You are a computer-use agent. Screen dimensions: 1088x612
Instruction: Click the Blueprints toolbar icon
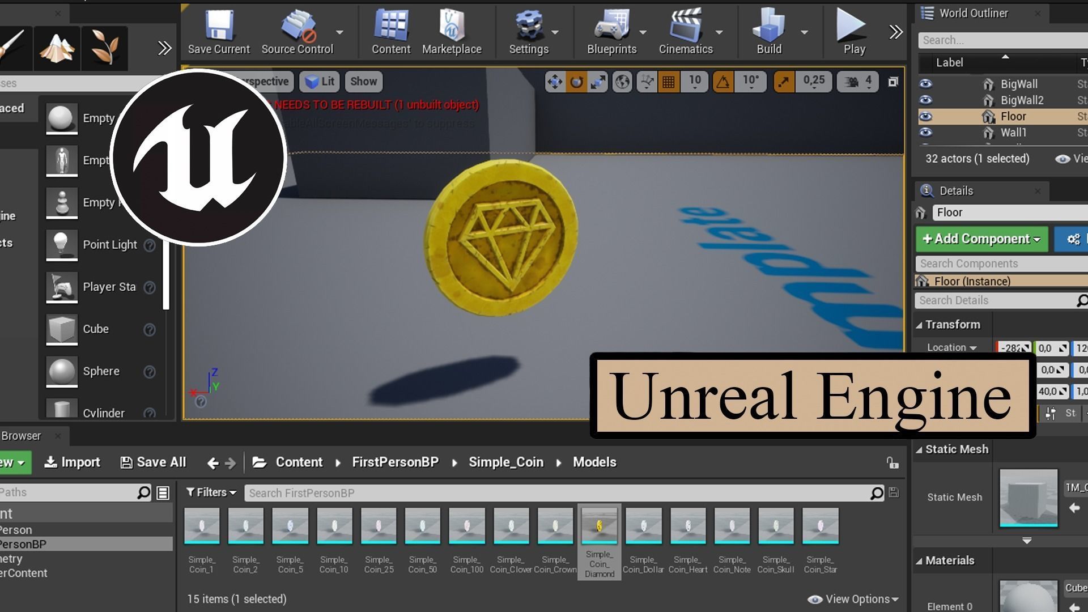click(x=611, y=32)
